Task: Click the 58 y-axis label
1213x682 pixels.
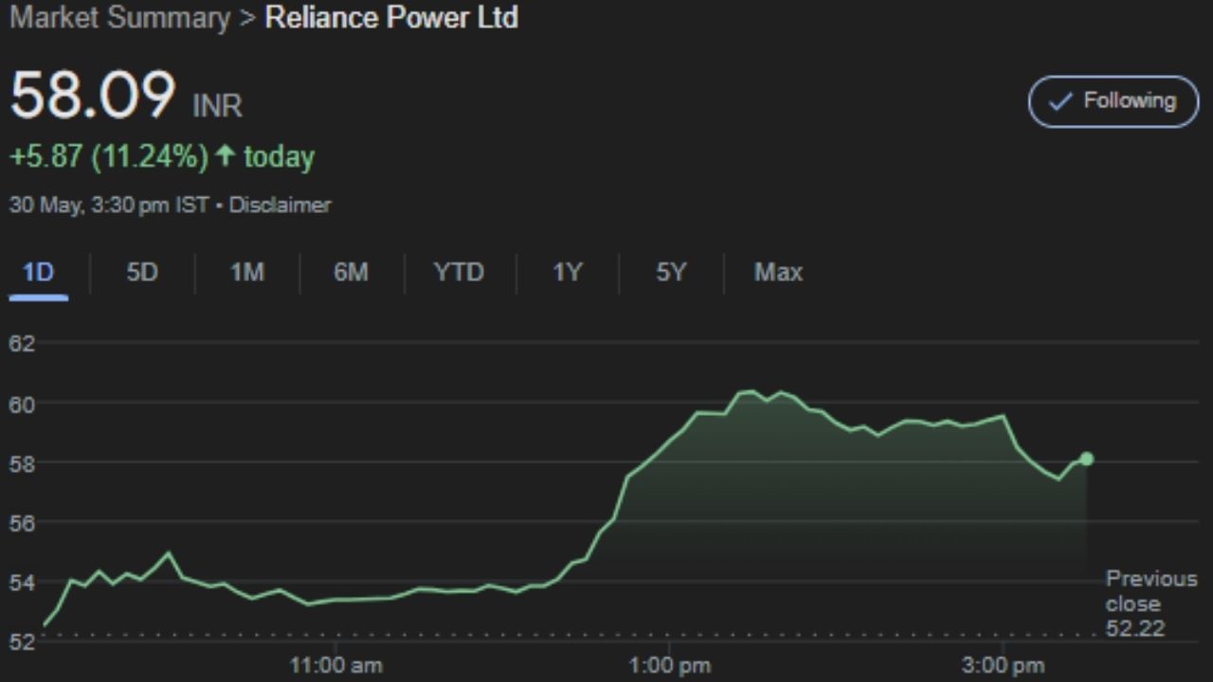Action: click(22, 463)
